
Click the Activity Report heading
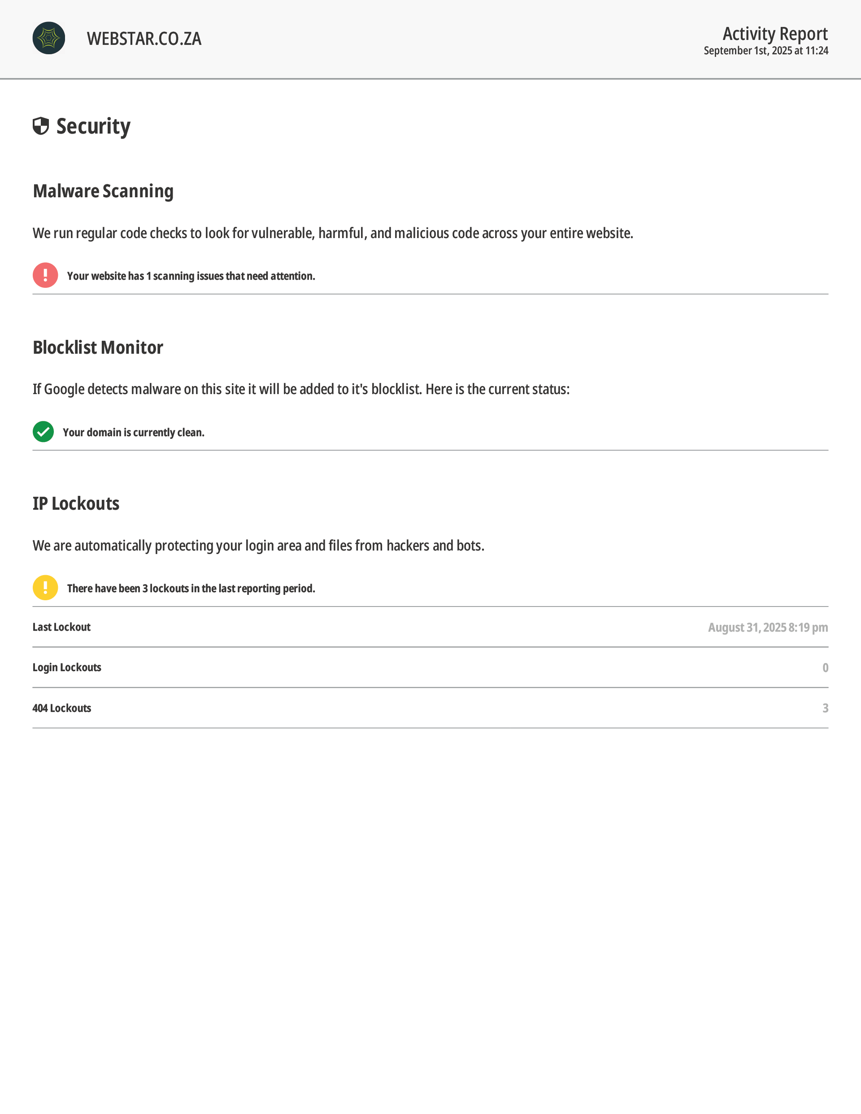775,34
